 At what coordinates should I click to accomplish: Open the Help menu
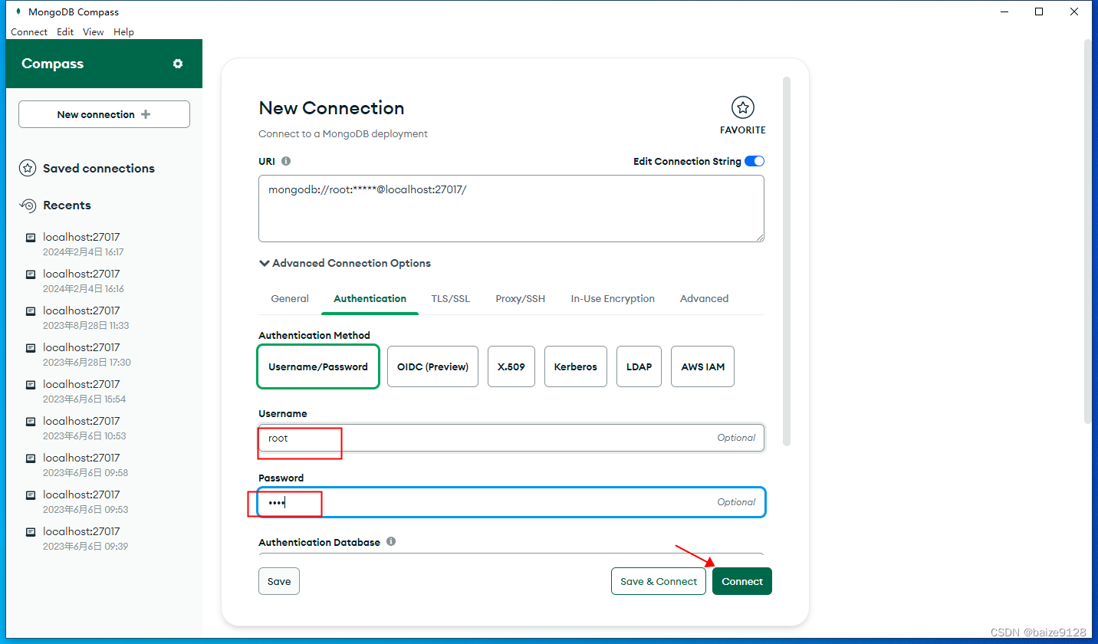[123, 32]
